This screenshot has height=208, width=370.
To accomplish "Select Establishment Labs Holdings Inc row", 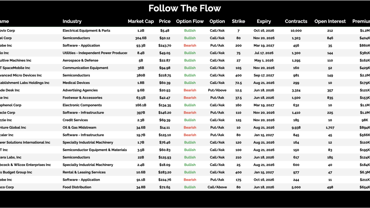I will (x=25, y=83).
